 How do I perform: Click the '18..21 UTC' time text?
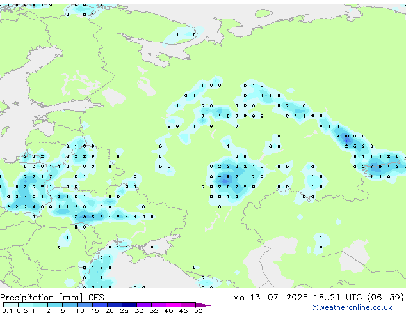[338, 298]
